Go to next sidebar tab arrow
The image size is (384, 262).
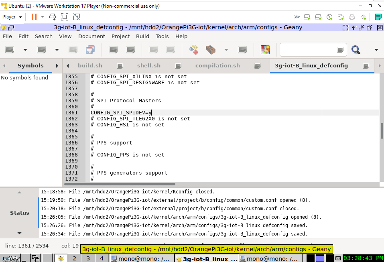coord(57,66)
